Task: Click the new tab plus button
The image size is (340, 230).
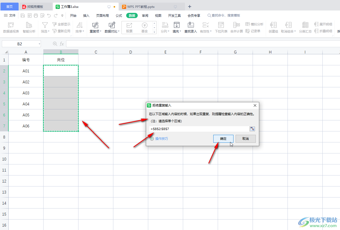Action: [190, 7]
